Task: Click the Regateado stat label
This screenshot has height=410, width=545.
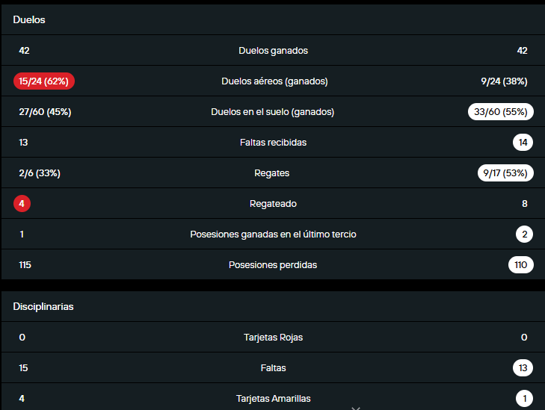Action: tap(273, 203)
